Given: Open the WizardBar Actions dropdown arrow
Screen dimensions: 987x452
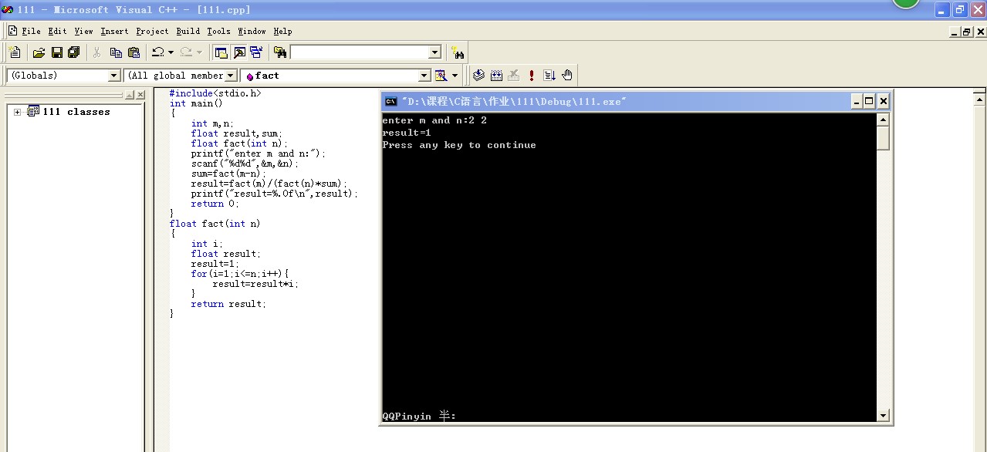Looking at the screenshot, I should click(x=455, y=76).
